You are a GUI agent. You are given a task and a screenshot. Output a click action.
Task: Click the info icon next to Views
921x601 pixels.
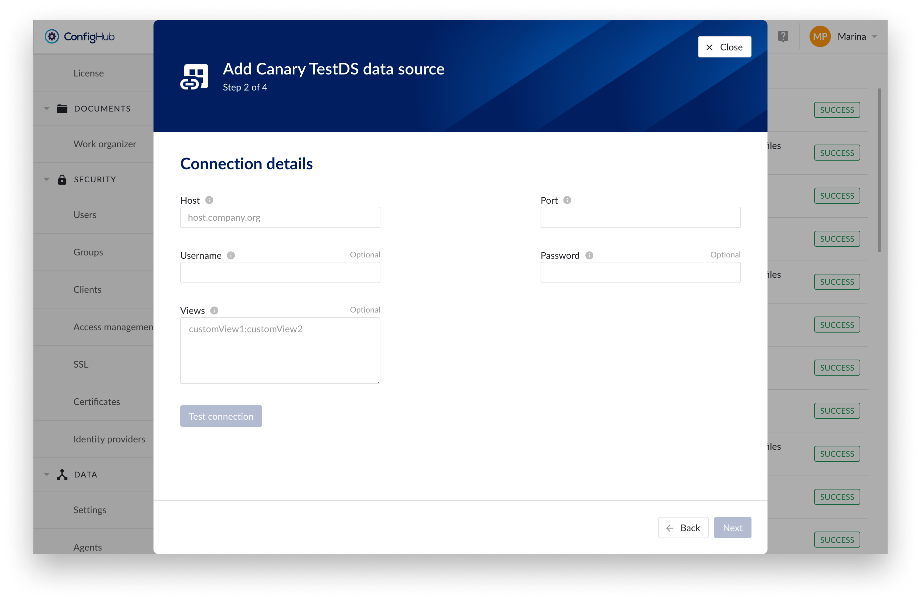(x=214, y=310)
